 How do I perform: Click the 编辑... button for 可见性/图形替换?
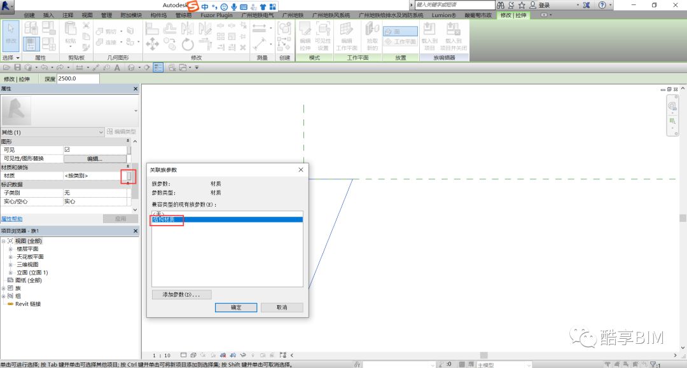coord(95,158)
